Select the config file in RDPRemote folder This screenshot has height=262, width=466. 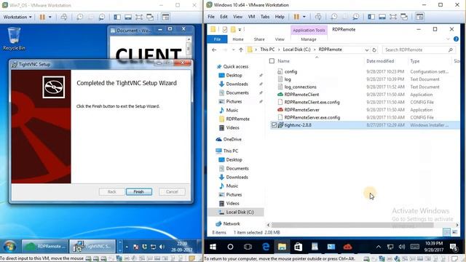[291, 71]
